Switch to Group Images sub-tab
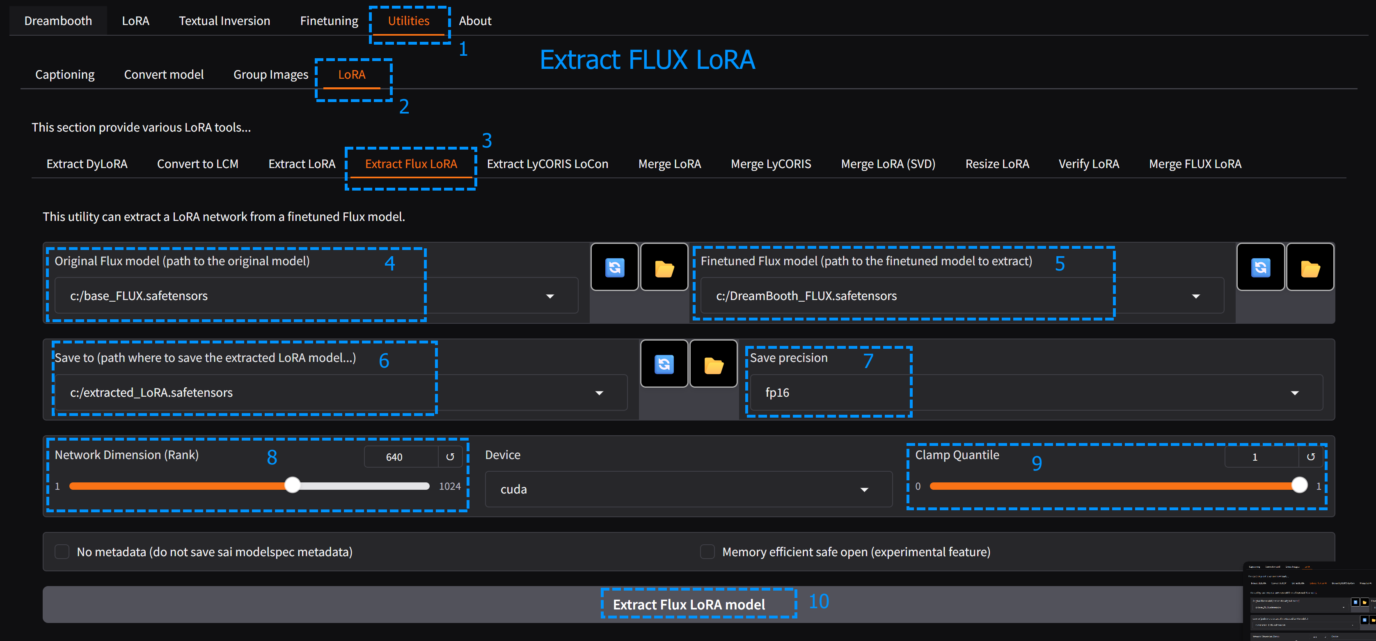Viewport: 1376px width, 641px height. 271,75
